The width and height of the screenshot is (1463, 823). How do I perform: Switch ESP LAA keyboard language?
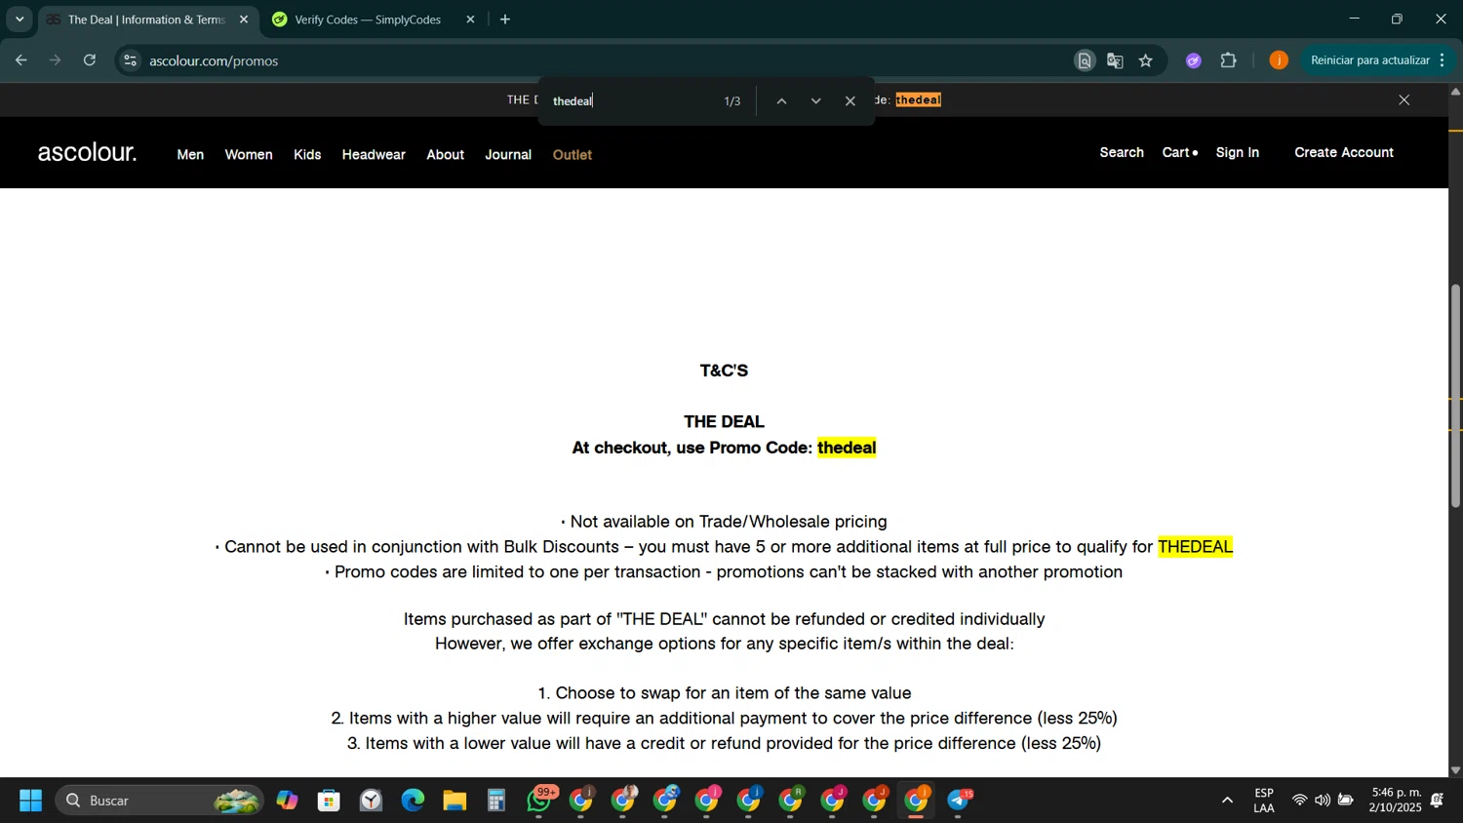pos(1264,801)
